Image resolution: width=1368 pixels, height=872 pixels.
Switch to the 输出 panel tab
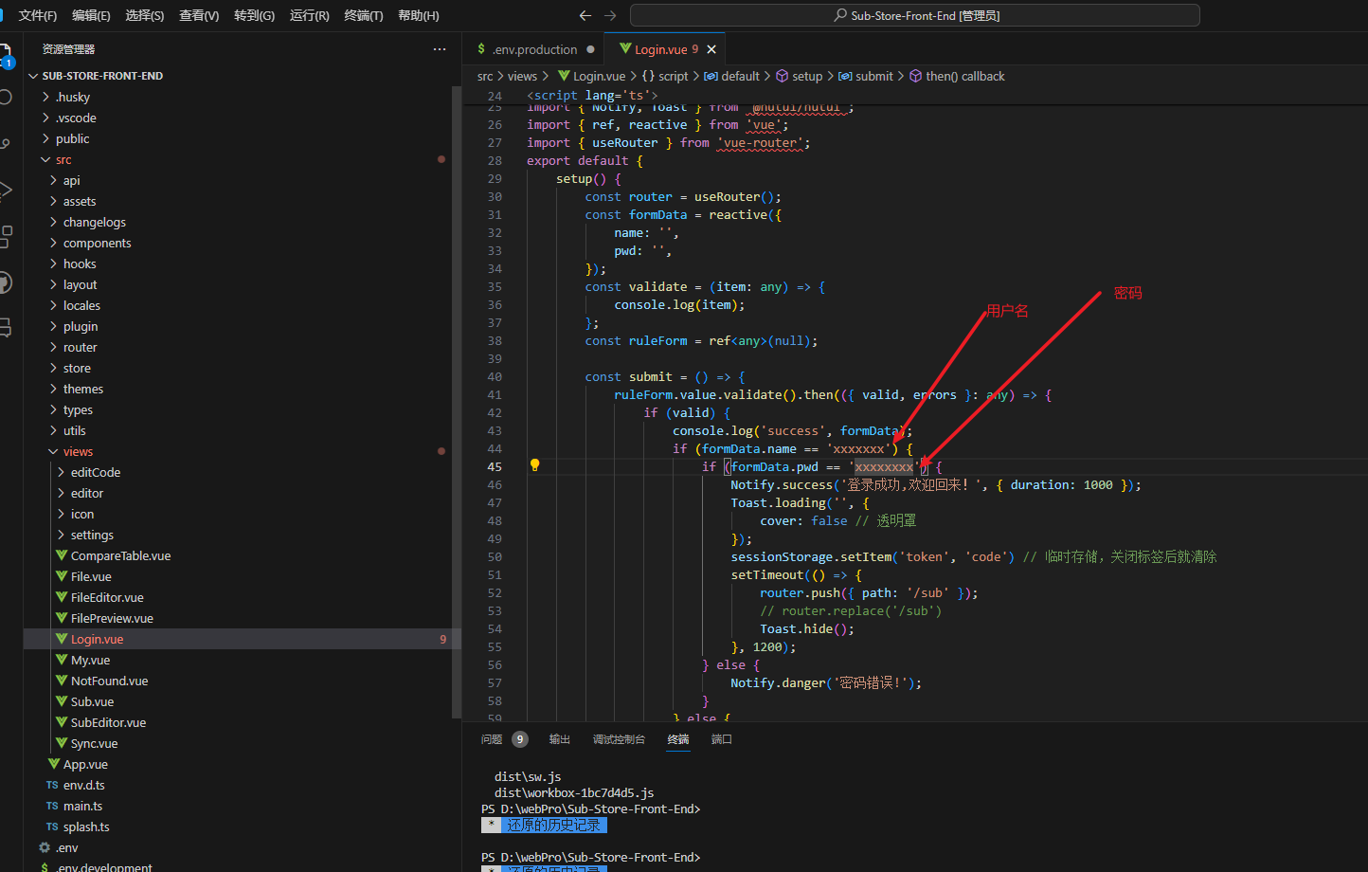pyautogui.click(x=560, y=739)
